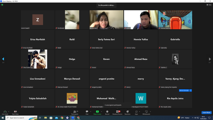Click the green encryption shield icon
The width and height of the screenshot is (213, 120).
(x=2, y=5)
